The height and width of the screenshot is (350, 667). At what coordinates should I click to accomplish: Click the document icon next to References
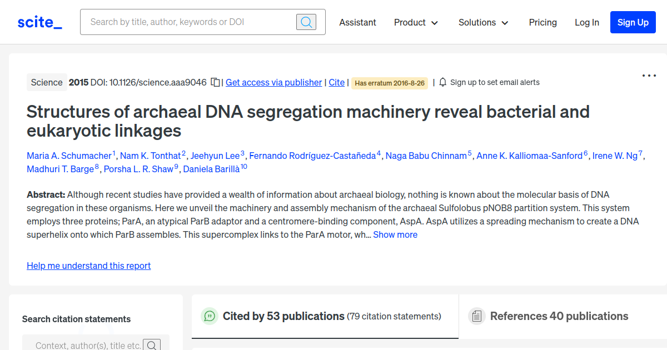[x=476, y=316]
